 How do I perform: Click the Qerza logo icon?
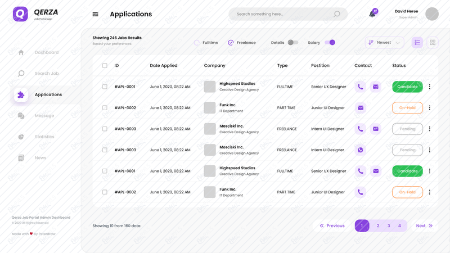[x=20, y=14]
